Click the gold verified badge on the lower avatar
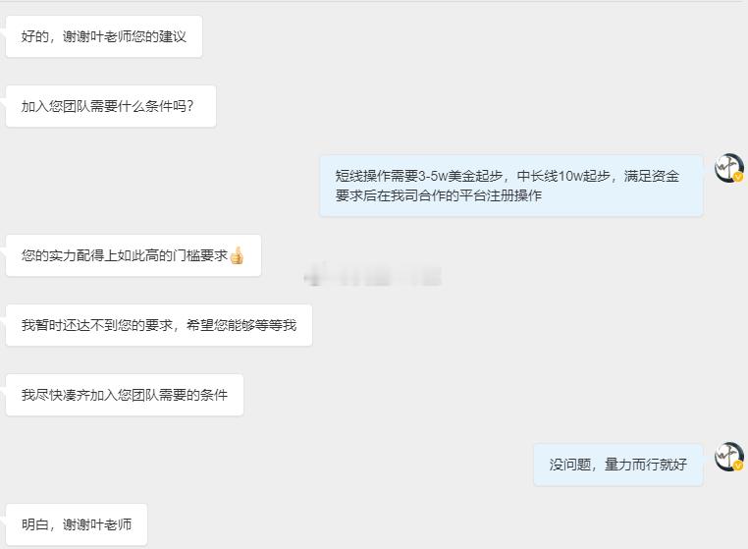 [738, 466]
